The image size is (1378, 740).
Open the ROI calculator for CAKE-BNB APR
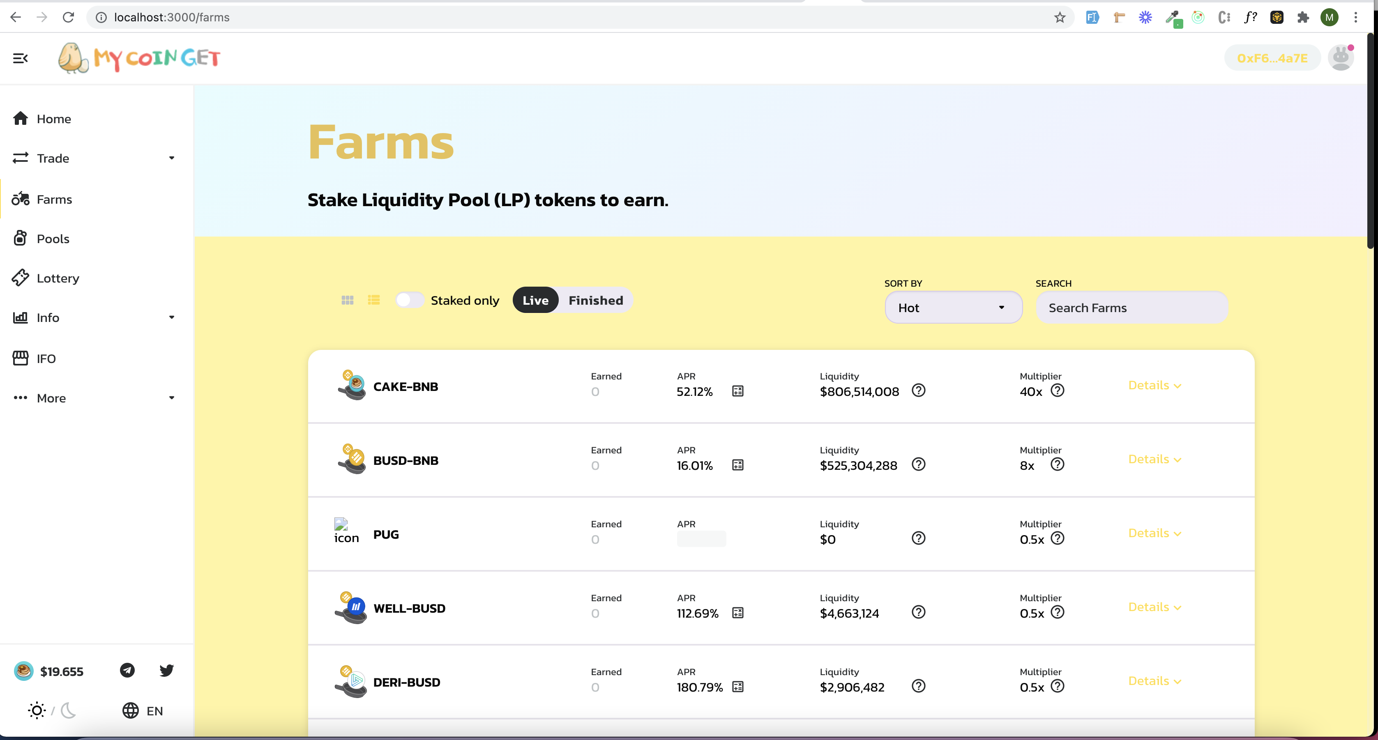coord(738,391)
